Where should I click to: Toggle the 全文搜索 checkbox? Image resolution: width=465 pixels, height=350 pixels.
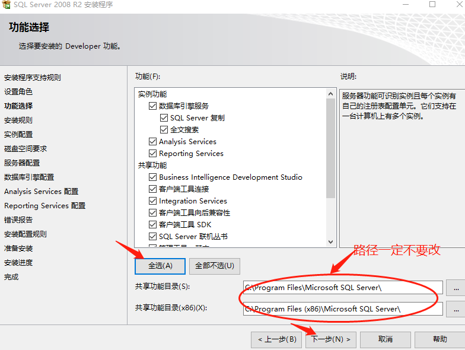coord(164,129)
